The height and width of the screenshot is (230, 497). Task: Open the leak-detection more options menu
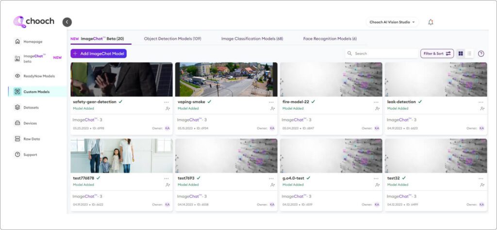[481, 102]
